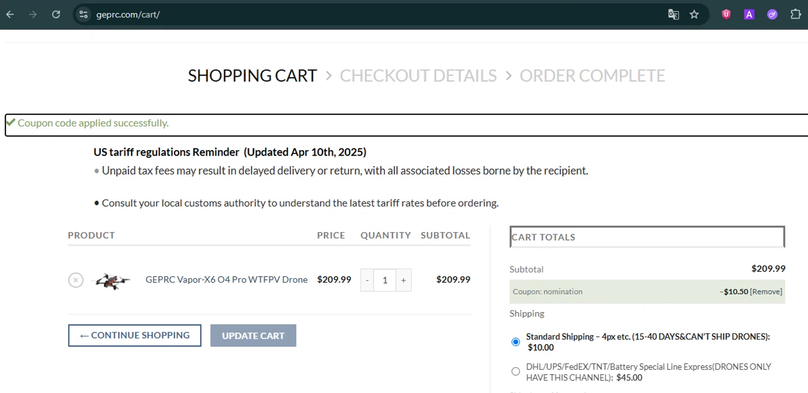Open the purple A extension icon

coord(749,15)
